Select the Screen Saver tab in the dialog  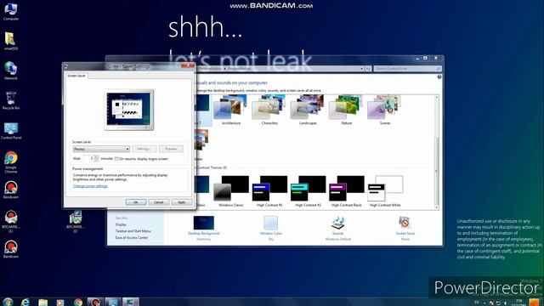pyautogui.click(x=76, y=76)
